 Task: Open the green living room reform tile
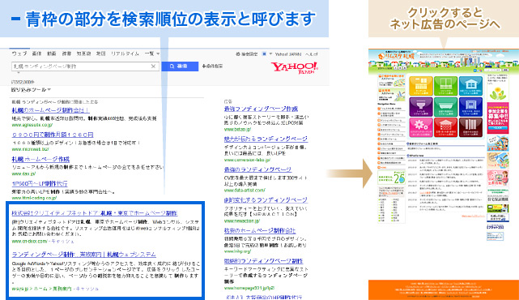[445, 86]
